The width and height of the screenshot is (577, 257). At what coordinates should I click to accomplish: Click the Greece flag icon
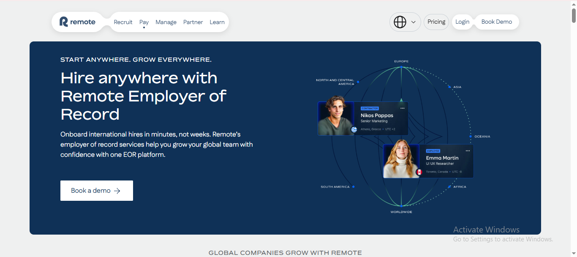(354, 129)
